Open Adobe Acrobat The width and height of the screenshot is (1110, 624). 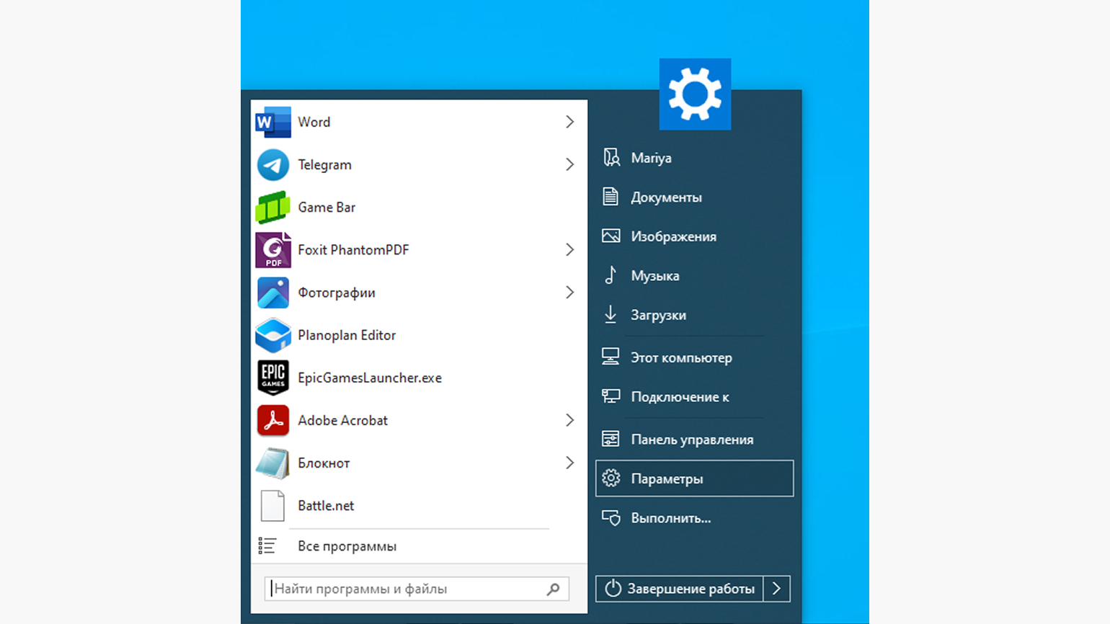pos(344,420)
